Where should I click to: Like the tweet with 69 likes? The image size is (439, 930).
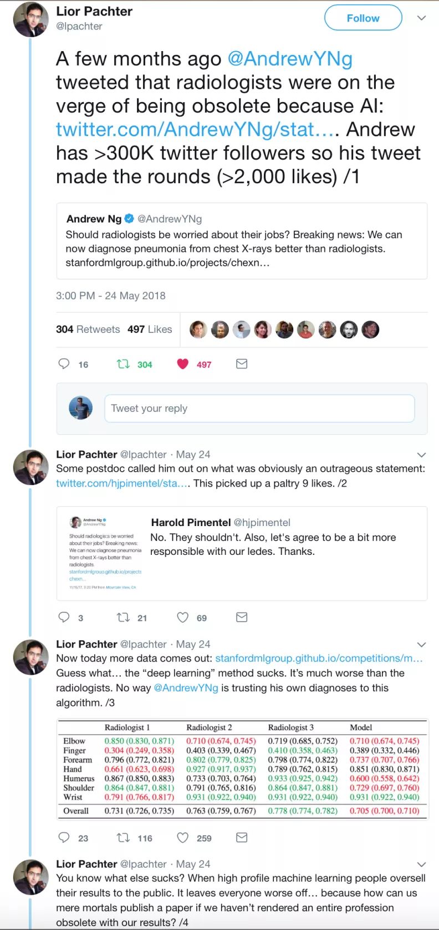point(183,617)
